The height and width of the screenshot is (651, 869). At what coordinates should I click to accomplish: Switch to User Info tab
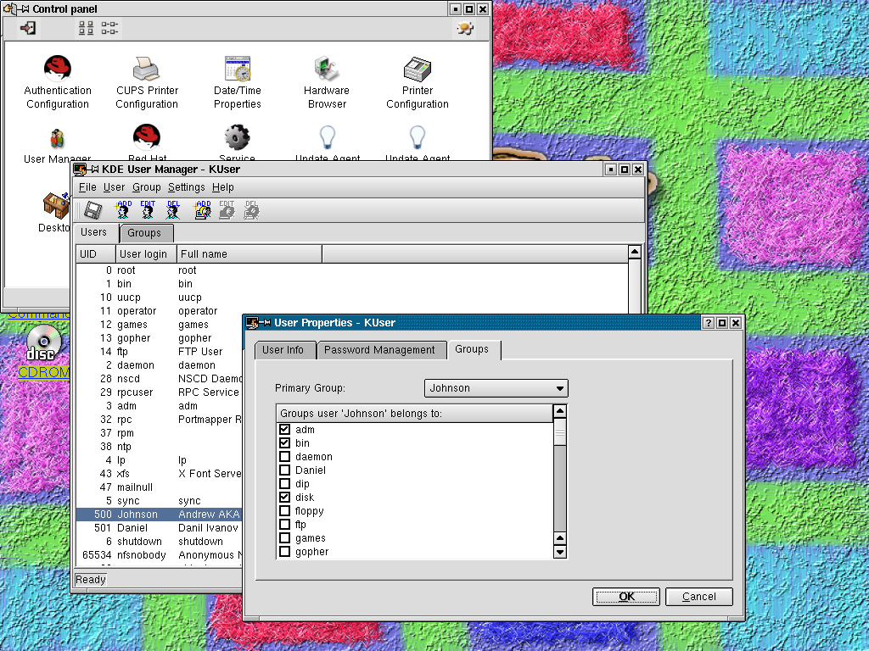point(283,350)
